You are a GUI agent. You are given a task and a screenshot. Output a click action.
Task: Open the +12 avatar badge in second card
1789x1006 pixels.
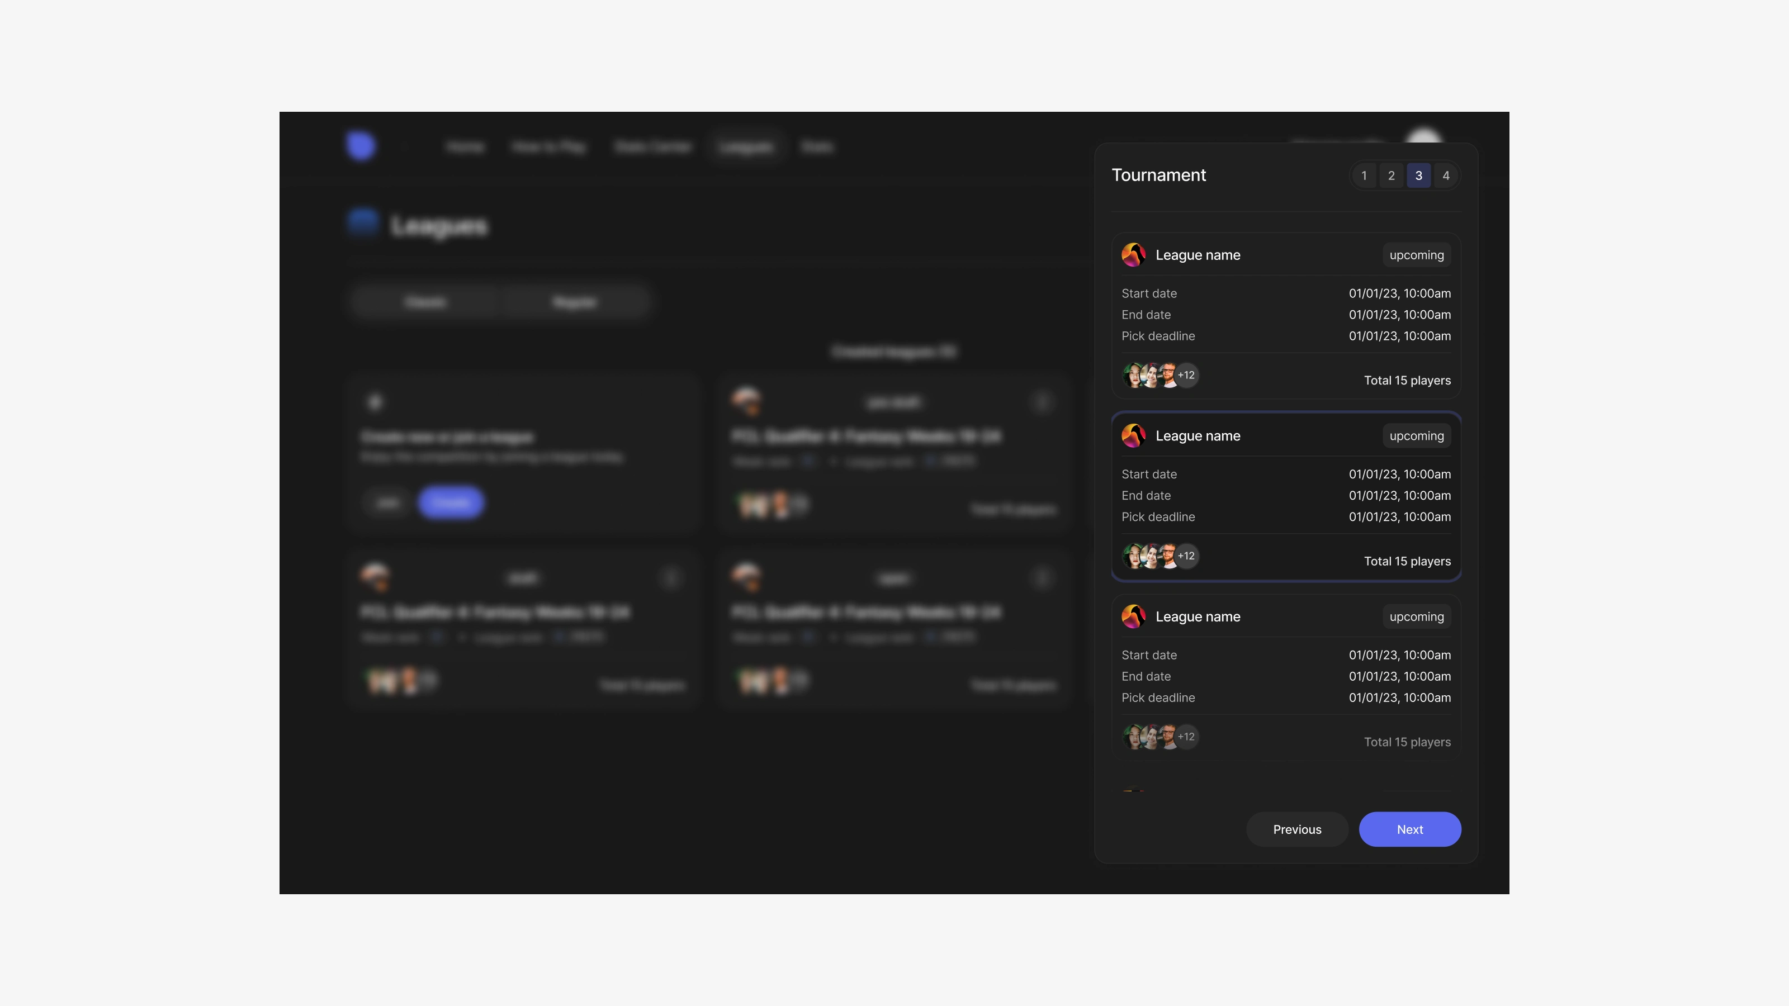1186,556
